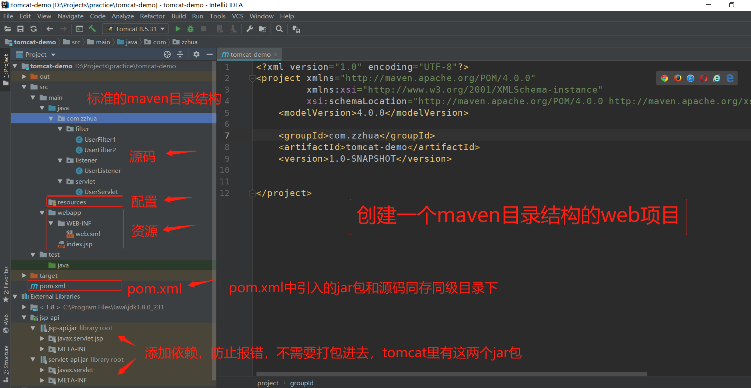Open Project panel gear settings

tap(196, 54)
